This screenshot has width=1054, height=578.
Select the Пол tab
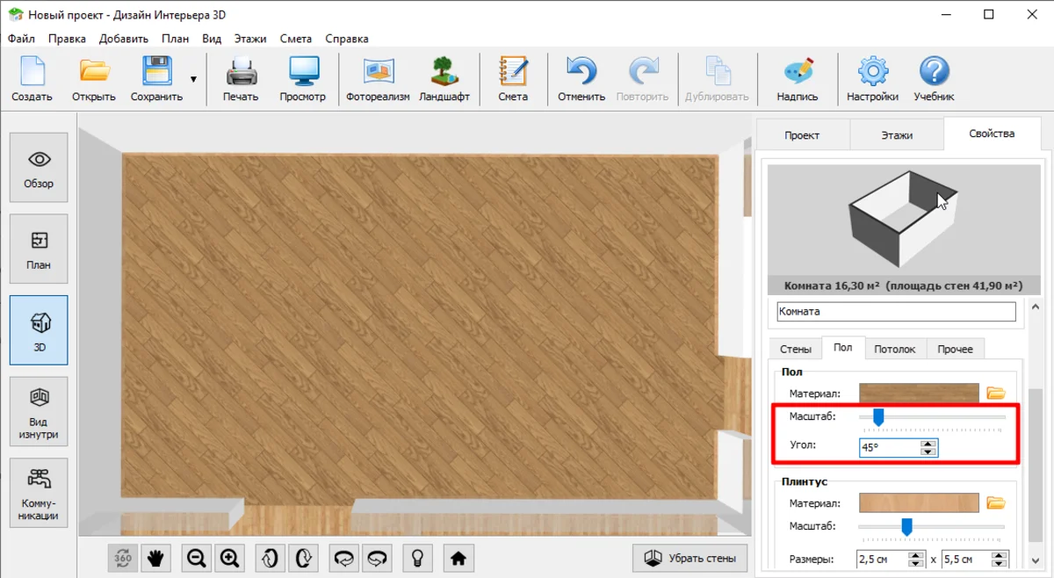[843, 348]
